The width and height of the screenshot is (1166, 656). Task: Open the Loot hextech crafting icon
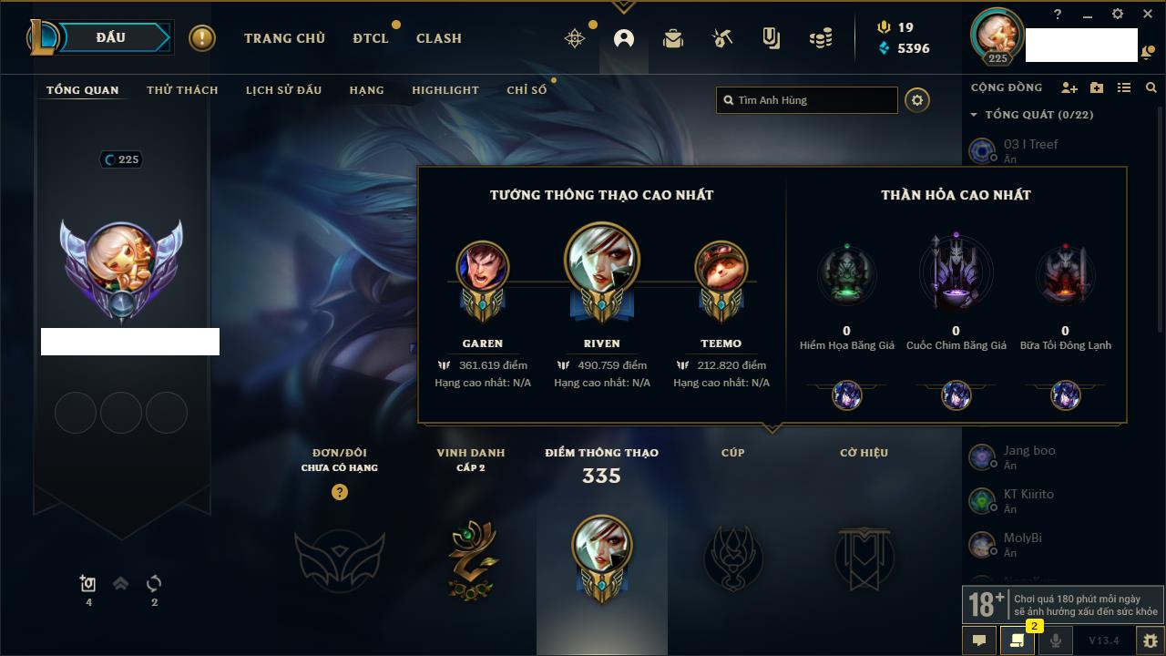point(722,38)
